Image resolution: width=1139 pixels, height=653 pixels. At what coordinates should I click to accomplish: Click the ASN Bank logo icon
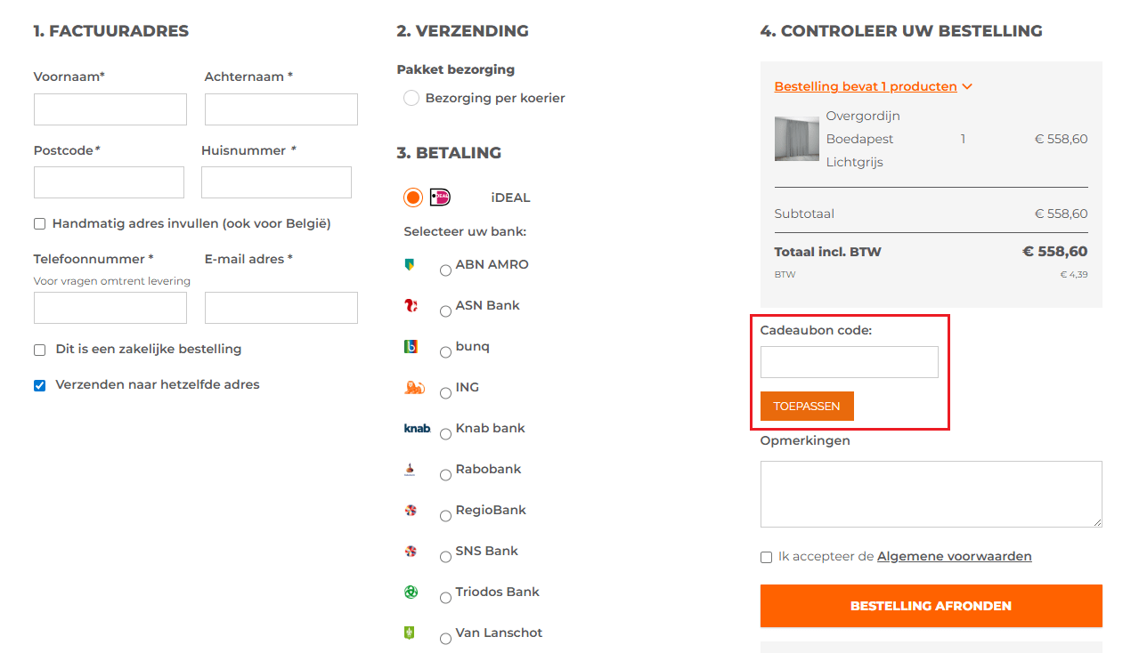[411, 305]
